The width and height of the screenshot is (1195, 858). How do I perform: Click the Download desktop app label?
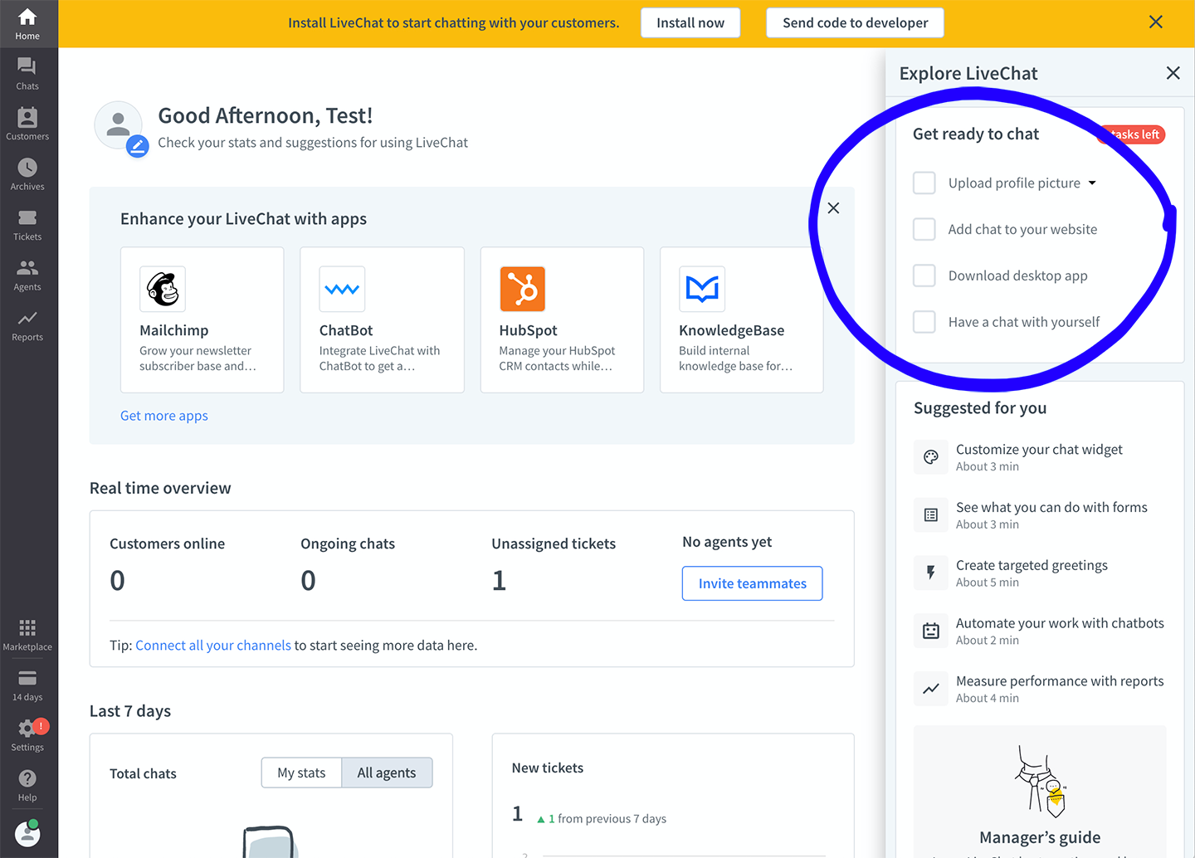(x=1017, y=275)
